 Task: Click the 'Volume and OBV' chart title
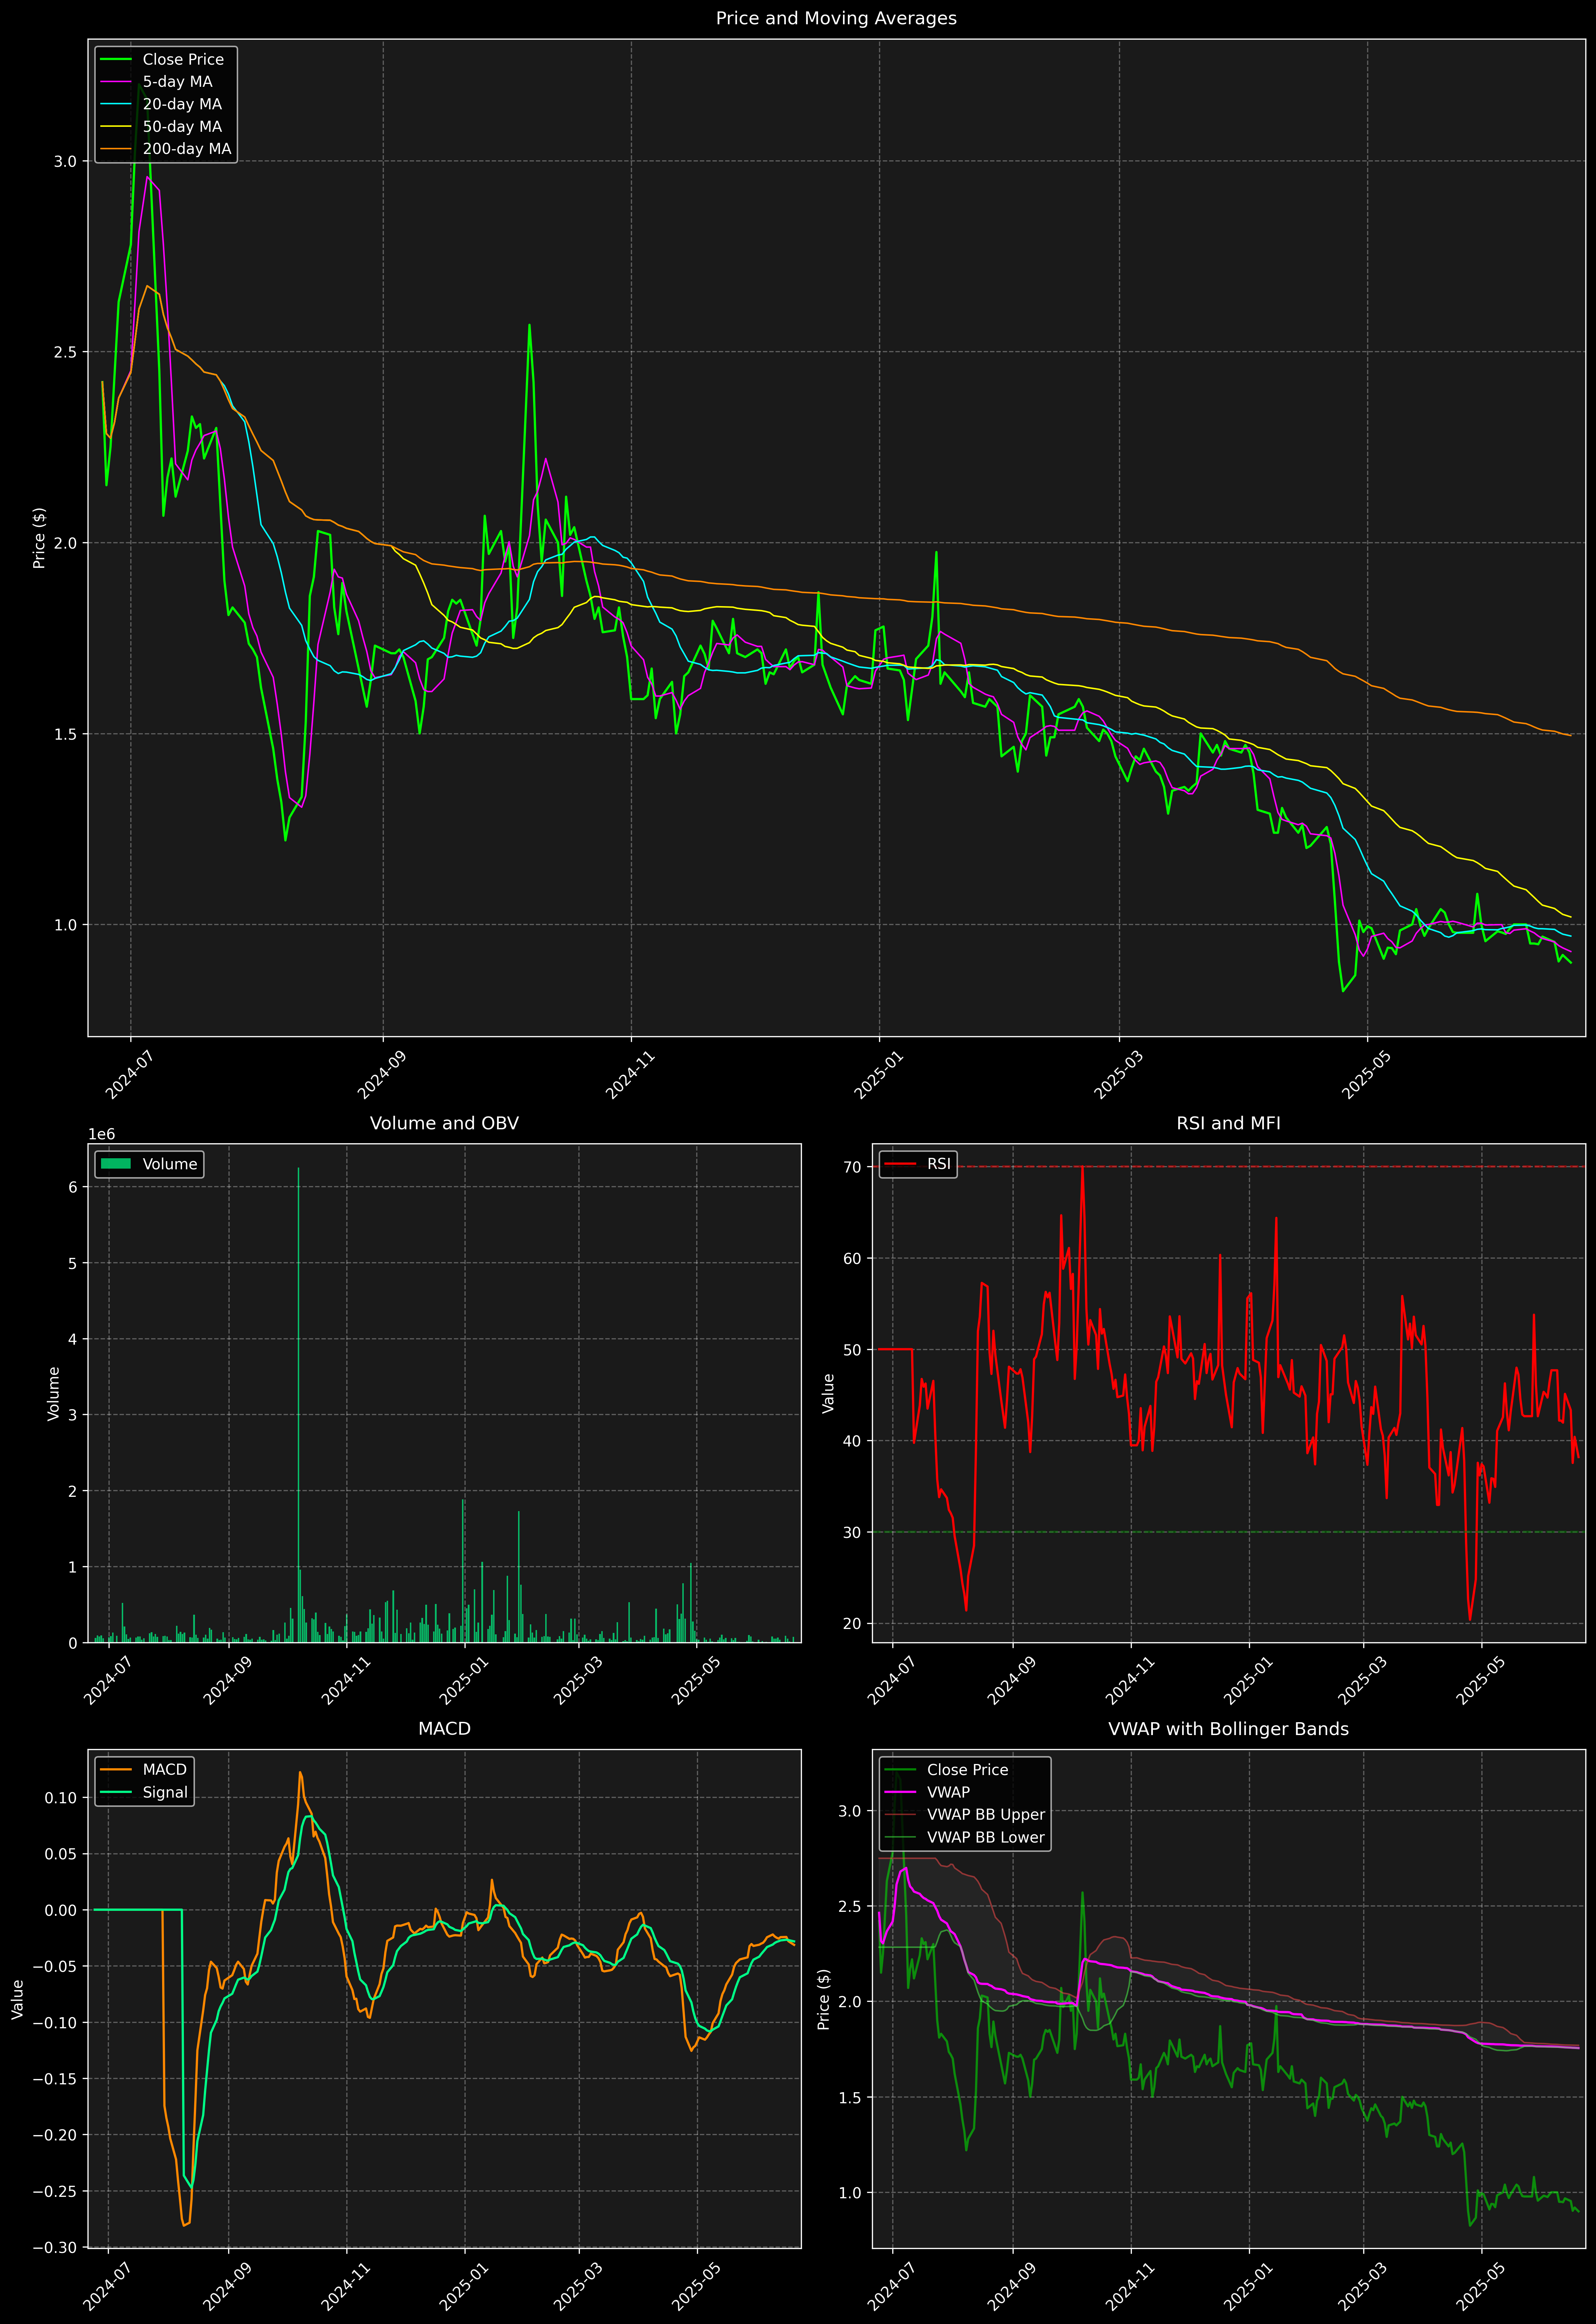444,1123
